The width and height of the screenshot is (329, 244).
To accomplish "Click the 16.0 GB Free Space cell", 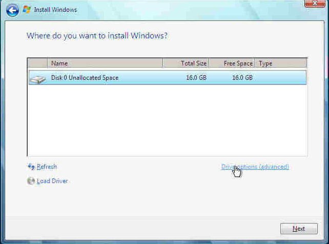I will (x=242, y=78).
